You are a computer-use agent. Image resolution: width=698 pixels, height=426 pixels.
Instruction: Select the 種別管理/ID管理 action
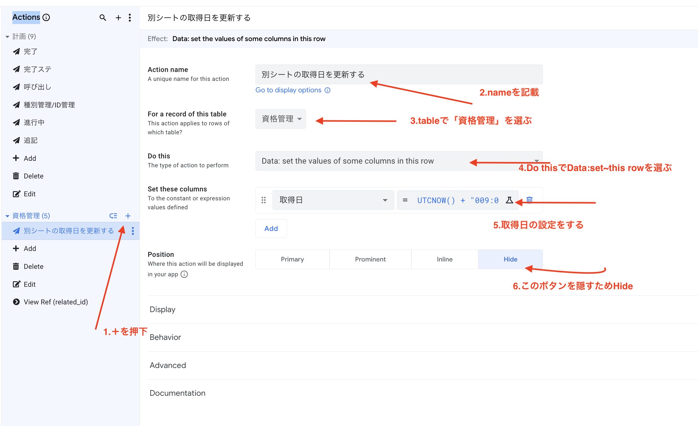tap(49, 105)
